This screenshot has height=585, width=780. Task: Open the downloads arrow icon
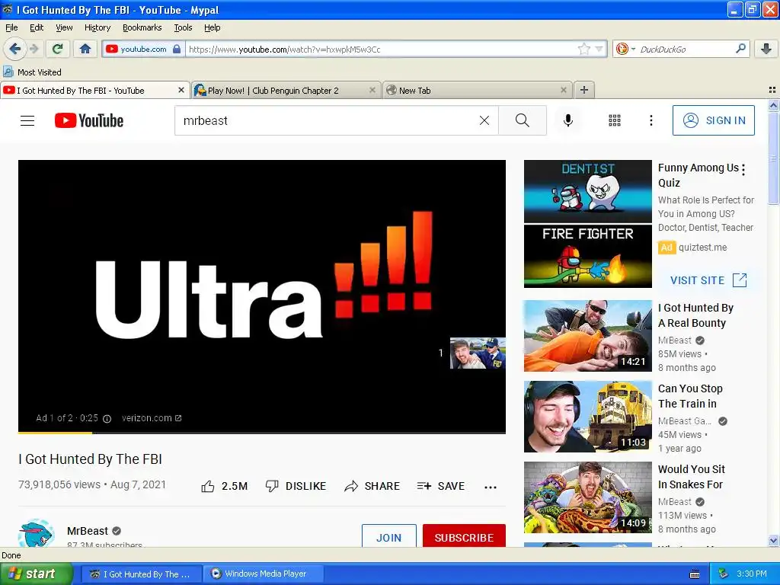[766, 49]
